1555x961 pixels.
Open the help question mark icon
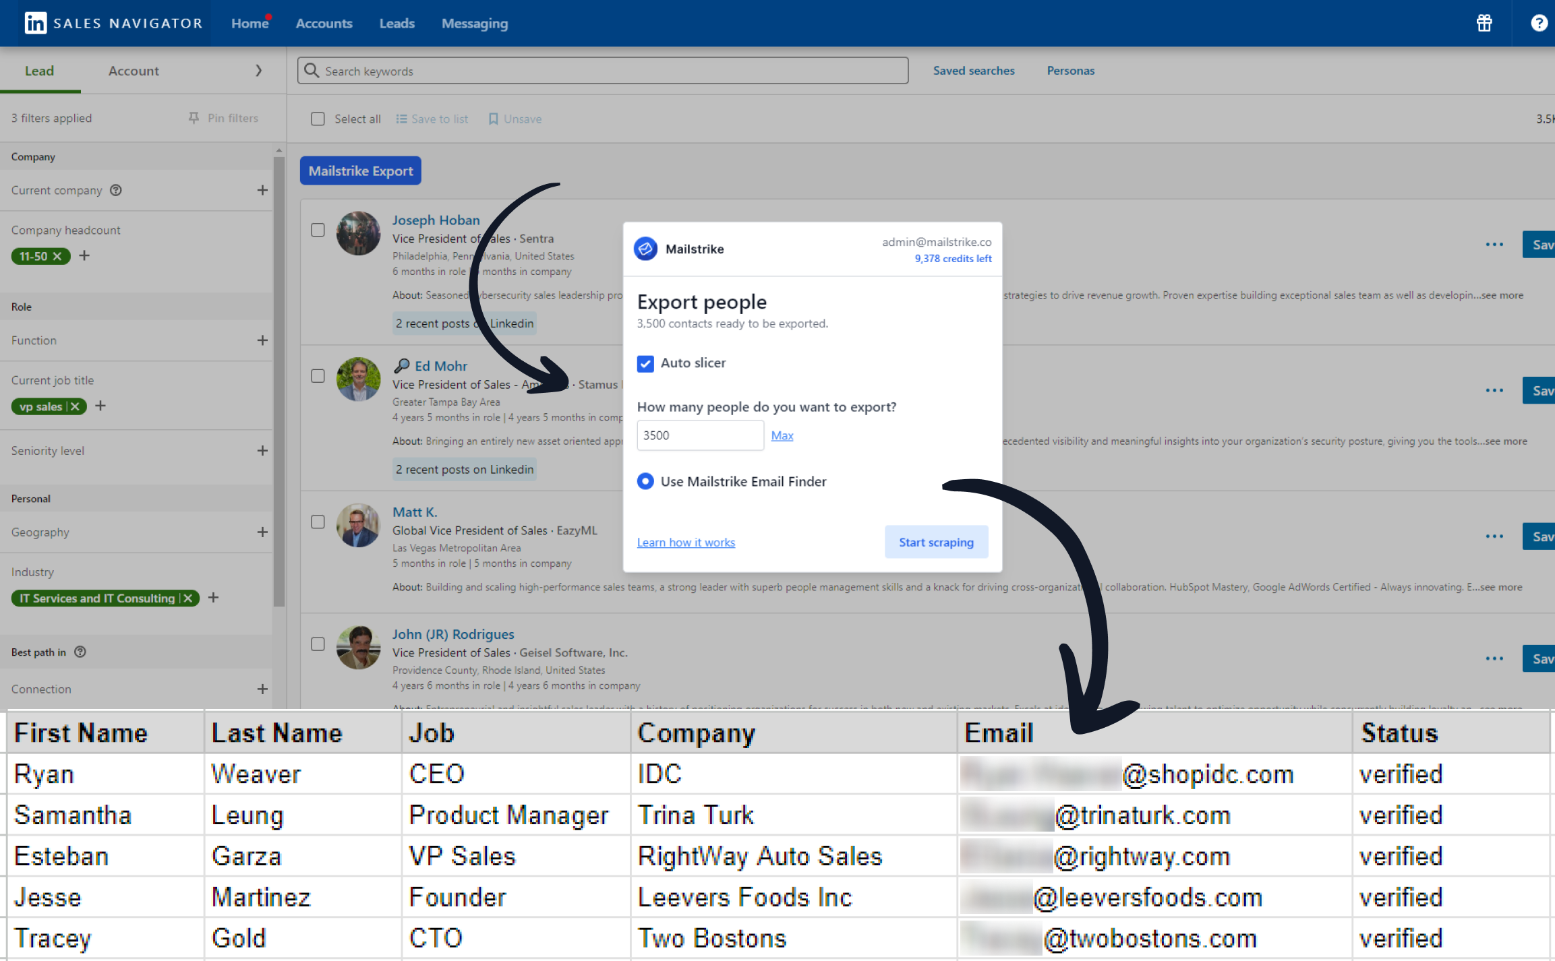coord(1539,23)
